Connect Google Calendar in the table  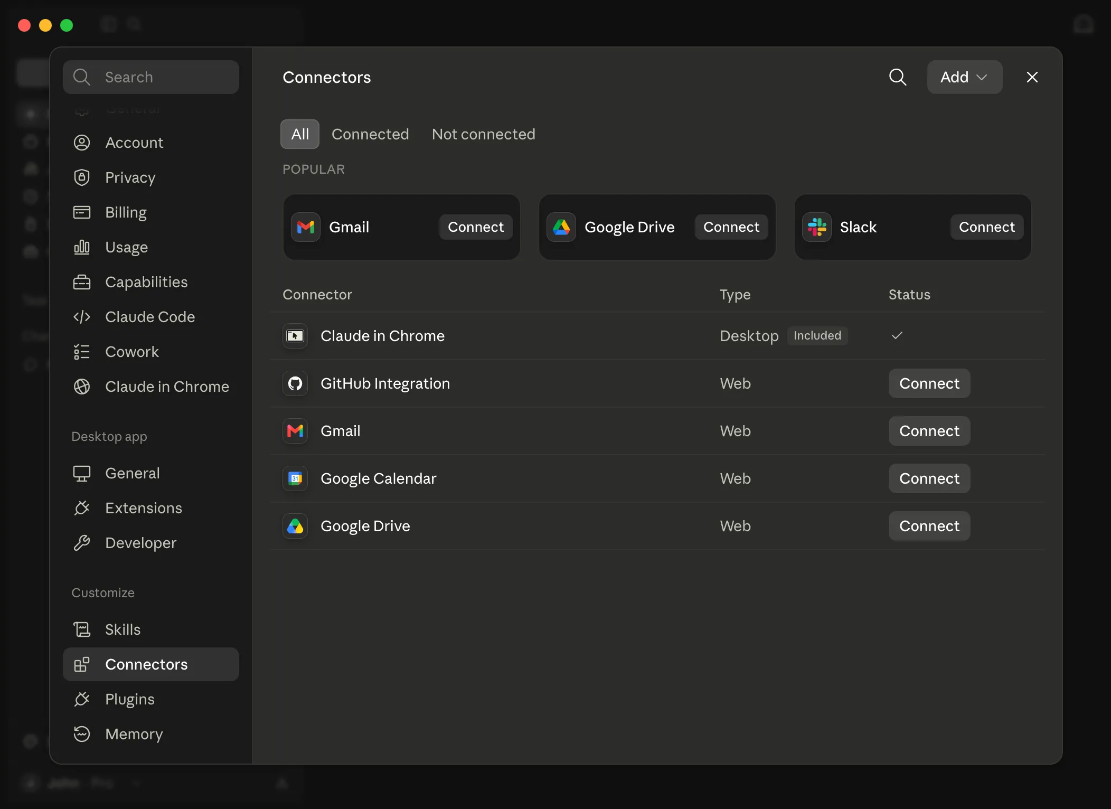click(929, 478)
